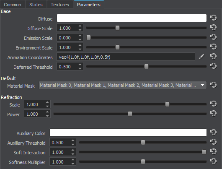Reset Material Mask selection

213,85
